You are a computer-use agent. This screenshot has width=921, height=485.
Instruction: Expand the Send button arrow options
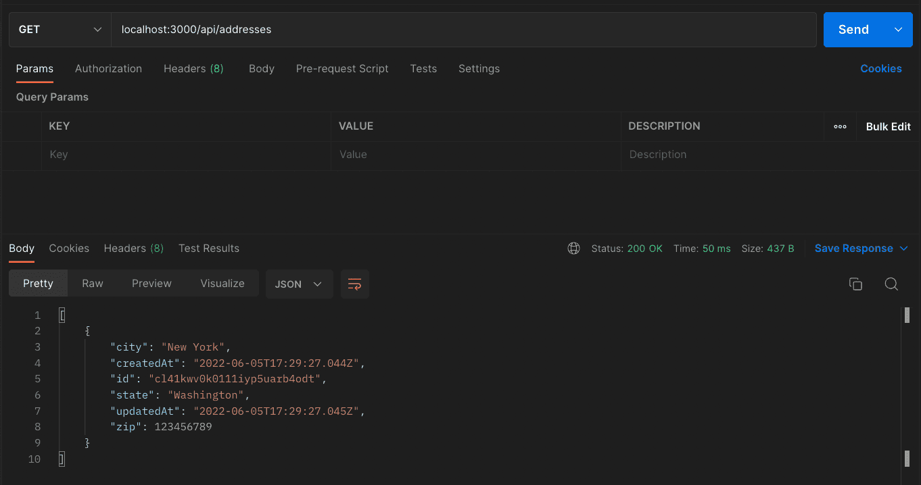[x=898, y=30]
